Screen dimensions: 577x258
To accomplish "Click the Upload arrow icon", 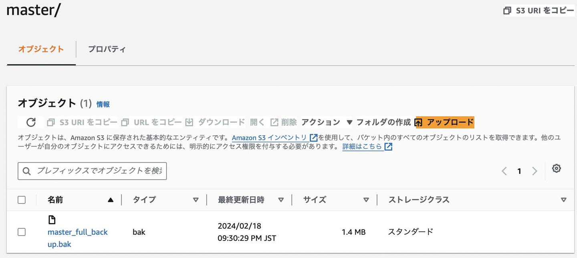I will pyautogui.click(x=419, y=122).
